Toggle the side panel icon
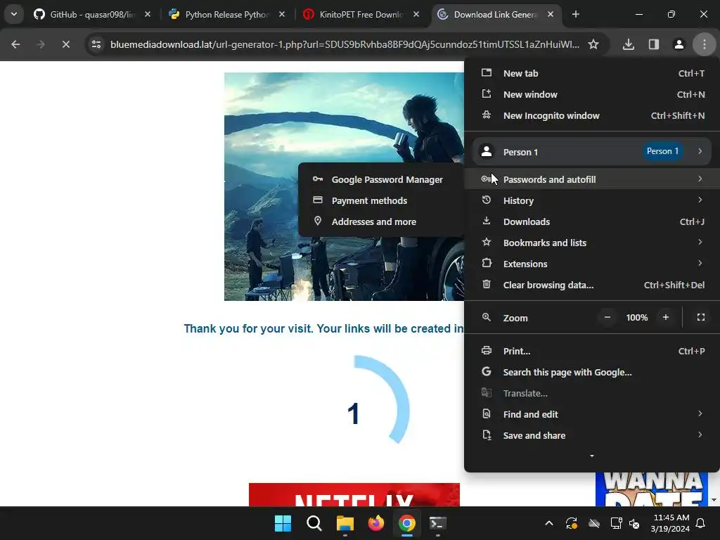 click(x=653, y=44)
